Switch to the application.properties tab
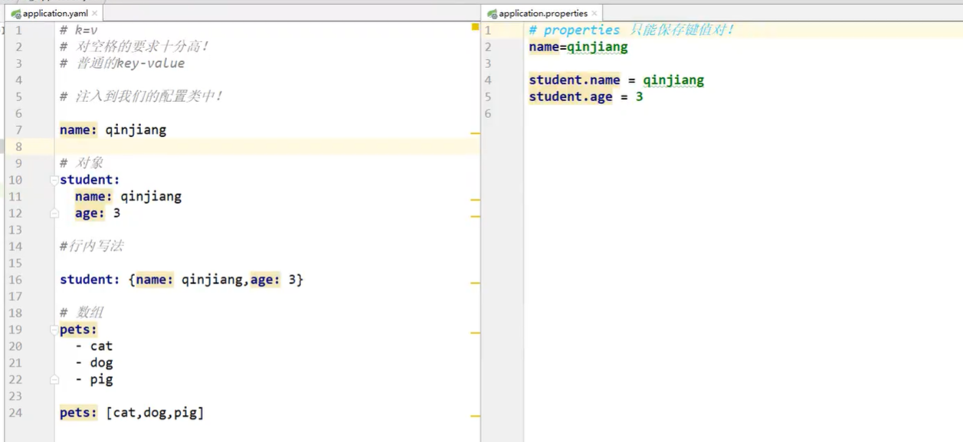This screenshot has height=442, width=963. pyautogui.click(x=543, y=14)
